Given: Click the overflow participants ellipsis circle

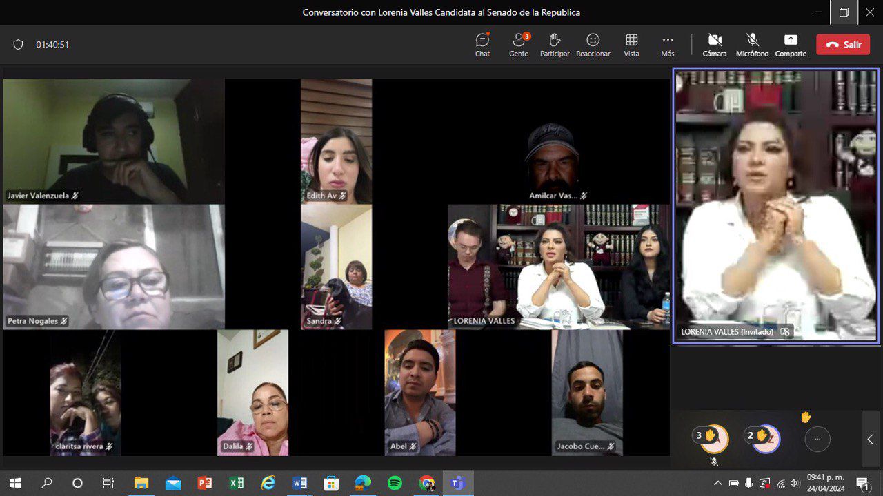Looking at the screenshot, I should pos(817,439).
